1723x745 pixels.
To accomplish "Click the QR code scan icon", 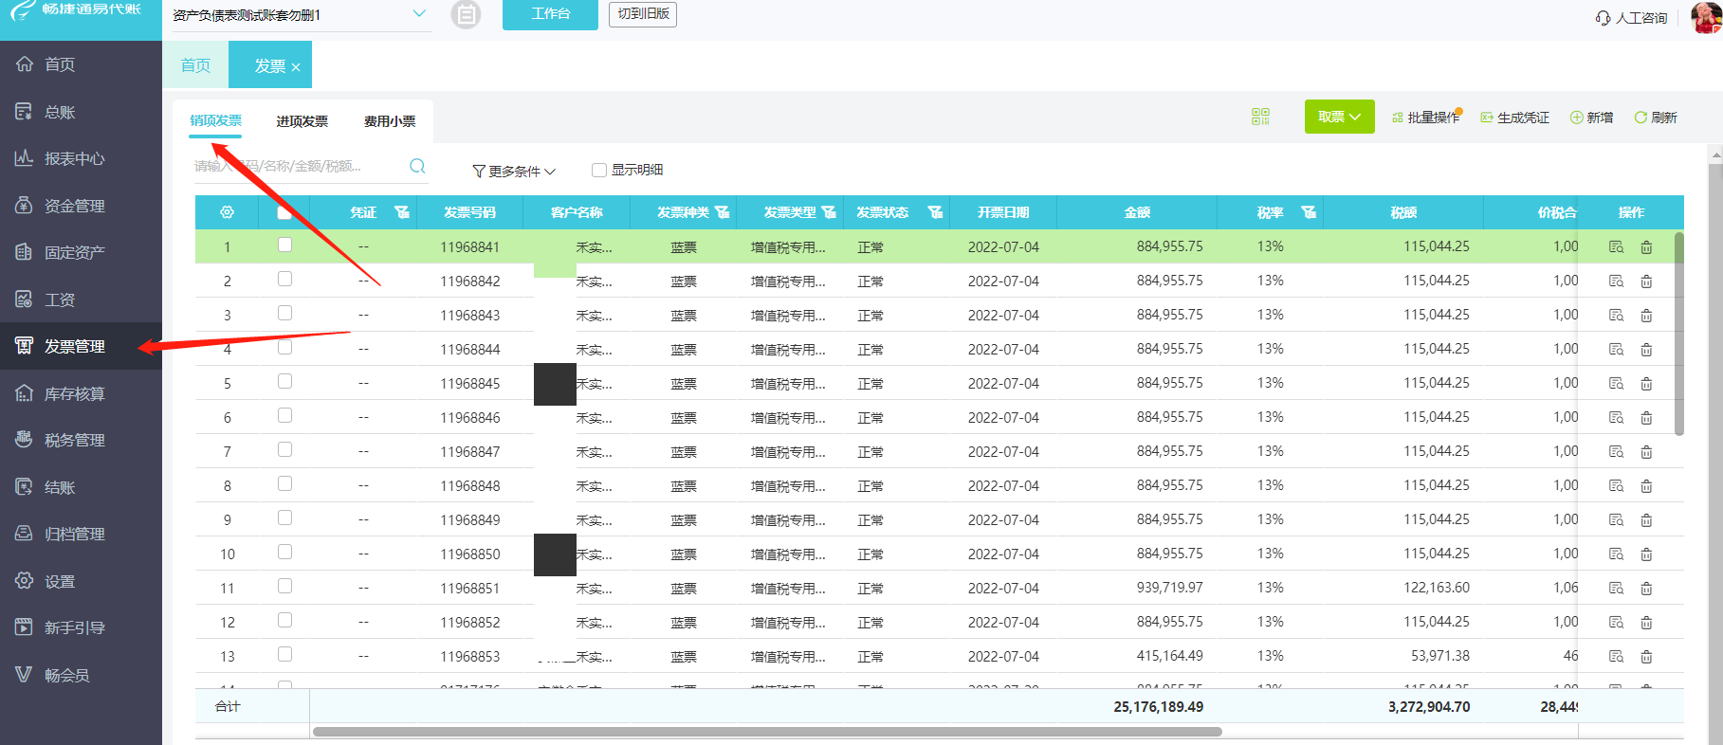I will (1259, 117).
